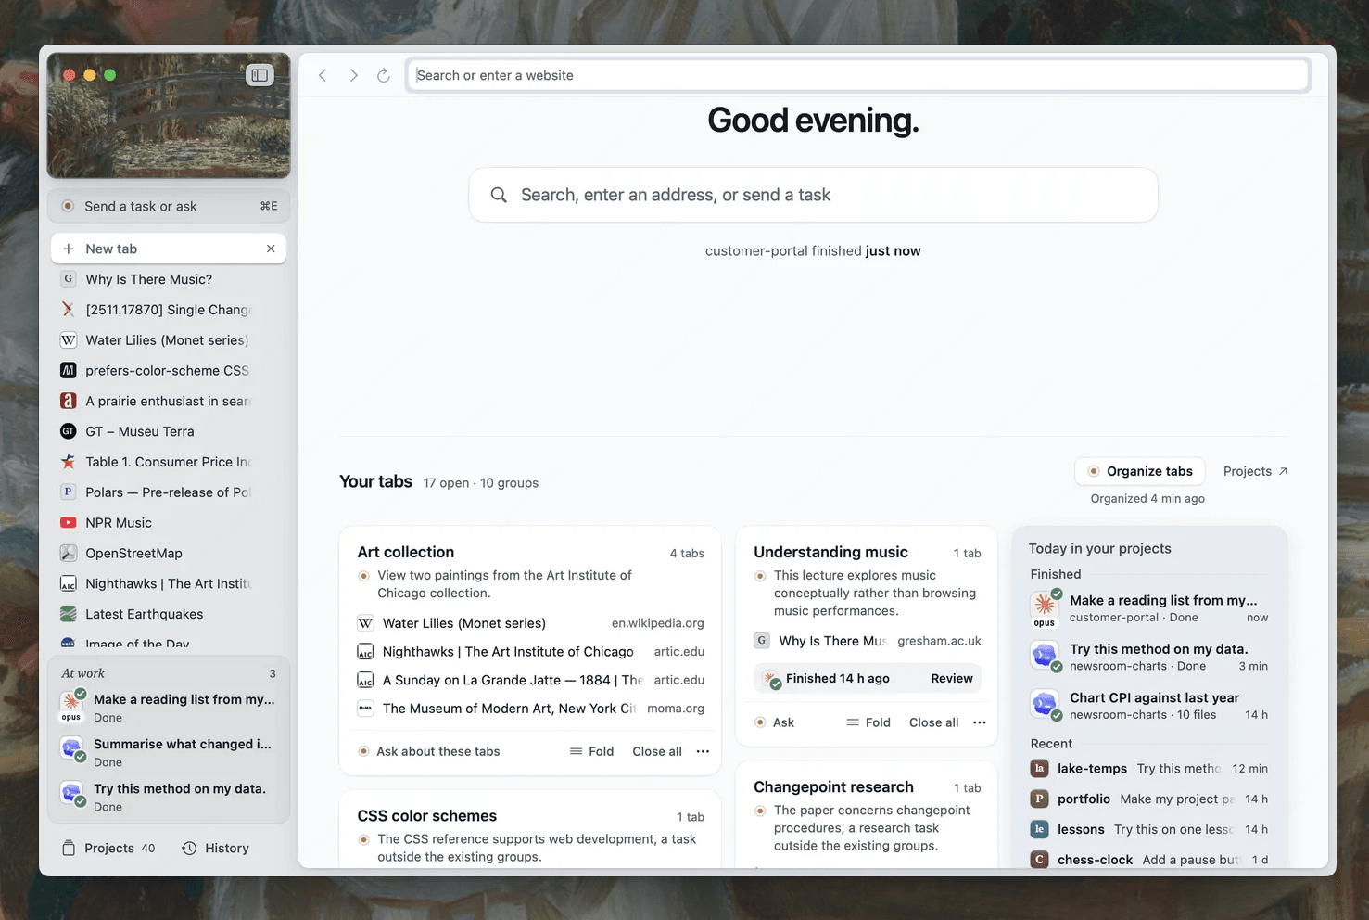This screenshot has width=1369, height=920.
Task: Go forward with the right arrow
Action: click(x=353, y=75)
